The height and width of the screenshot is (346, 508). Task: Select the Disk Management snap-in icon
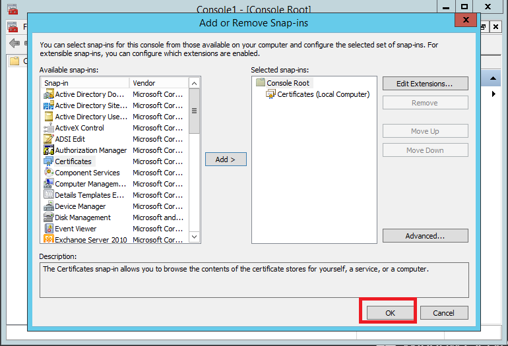[48, 217]
